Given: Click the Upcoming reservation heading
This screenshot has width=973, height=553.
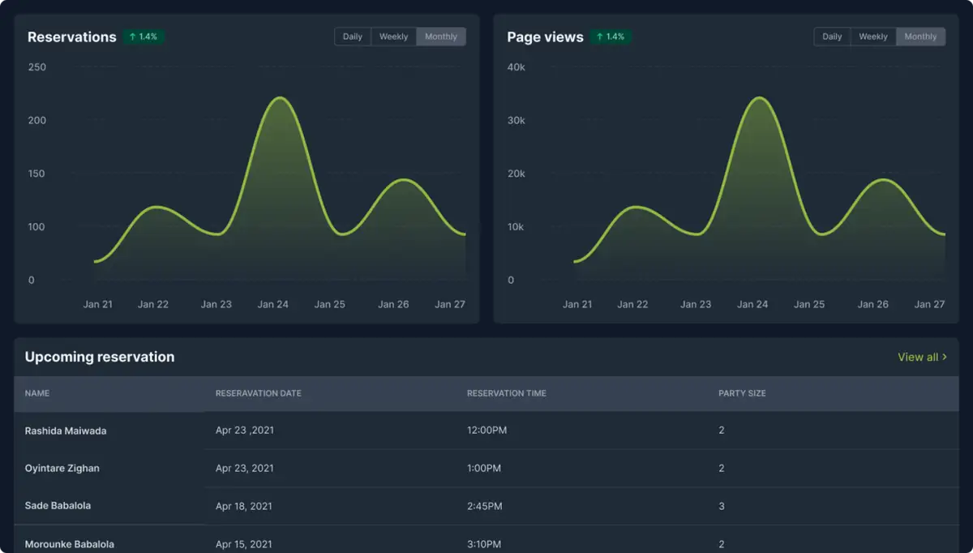Looking at the screenshot, I should pyautogui.click(x=100, y=357).
